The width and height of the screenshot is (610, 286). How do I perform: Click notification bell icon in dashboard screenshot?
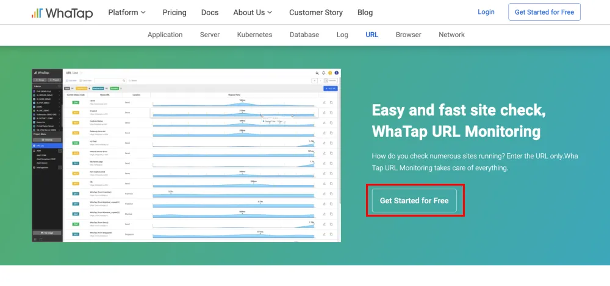[x=324, y=72]
